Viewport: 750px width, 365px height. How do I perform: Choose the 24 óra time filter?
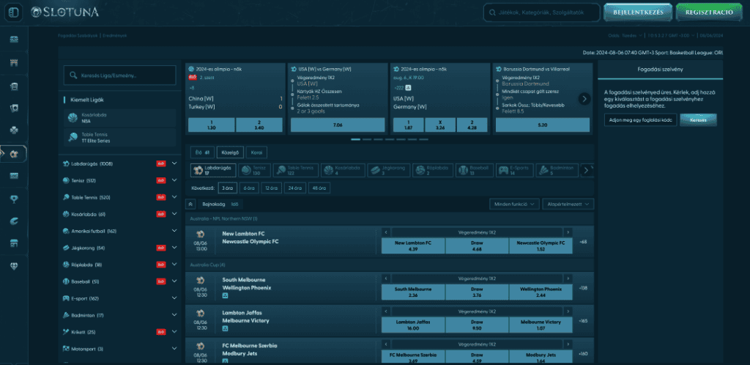coord(296,188)
